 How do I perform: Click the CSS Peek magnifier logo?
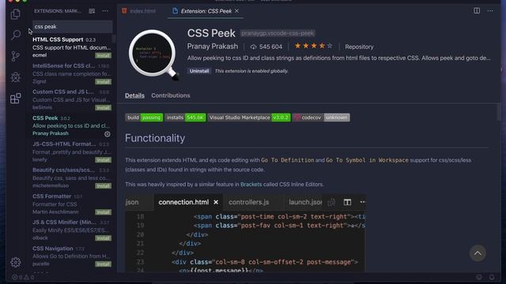tap(153, 55)
